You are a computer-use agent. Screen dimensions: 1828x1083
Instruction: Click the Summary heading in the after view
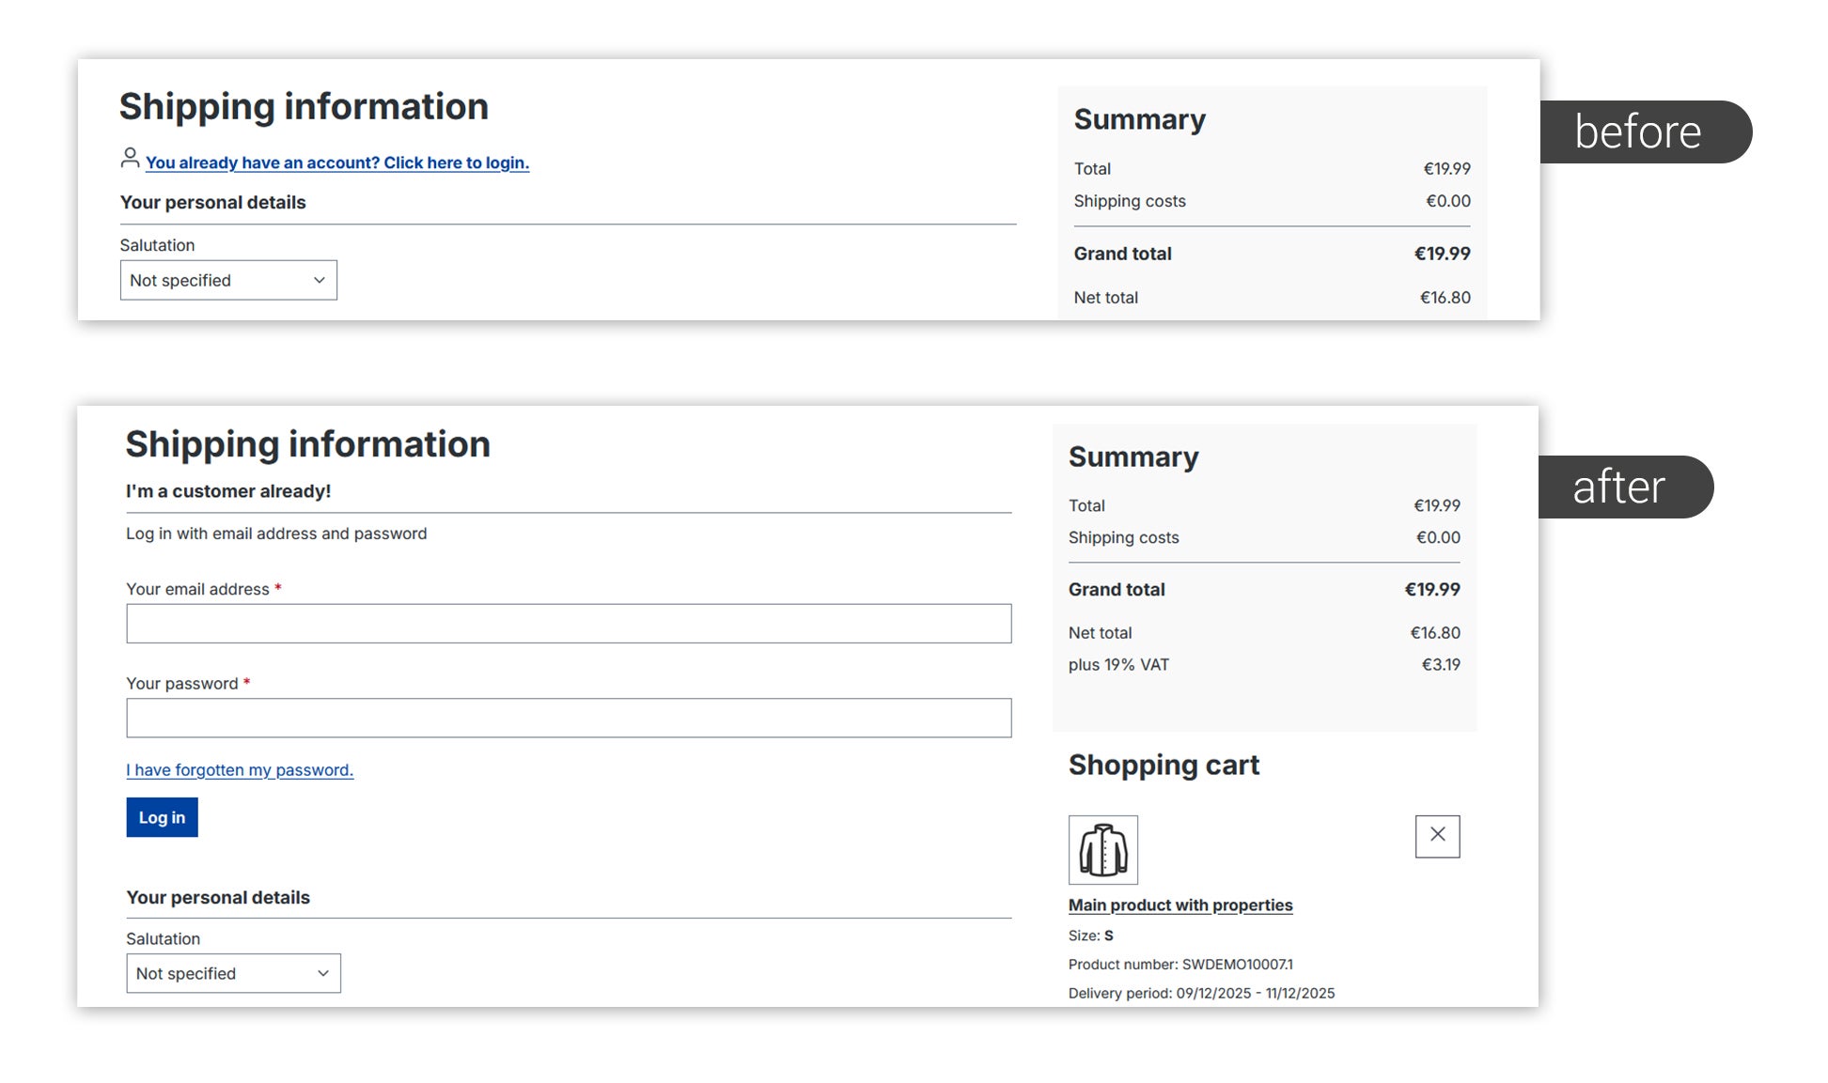(1133, 456)
